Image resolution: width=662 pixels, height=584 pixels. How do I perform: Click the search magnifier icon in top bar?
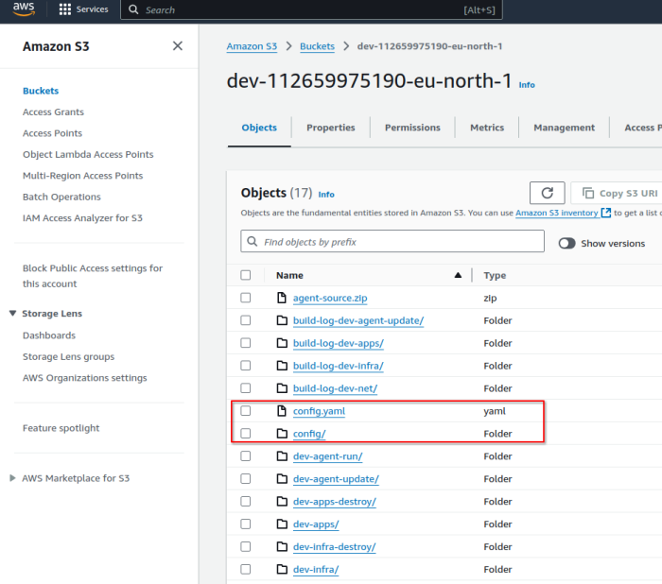pyautogui.click(x=133, y=9)
